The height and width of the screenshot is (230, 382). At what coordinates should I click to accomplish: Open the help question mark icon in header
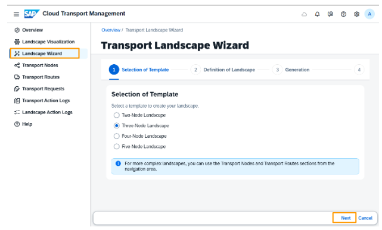343,14
